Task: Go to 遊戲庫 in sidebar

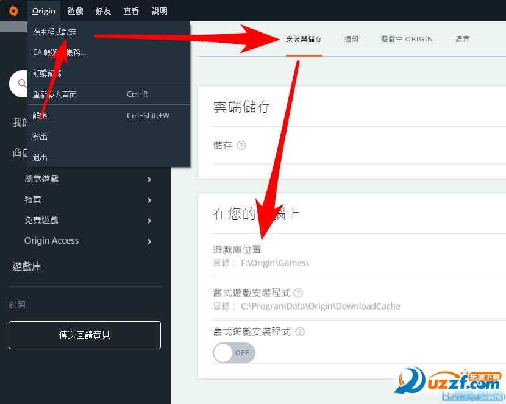Action: (27, 266)
